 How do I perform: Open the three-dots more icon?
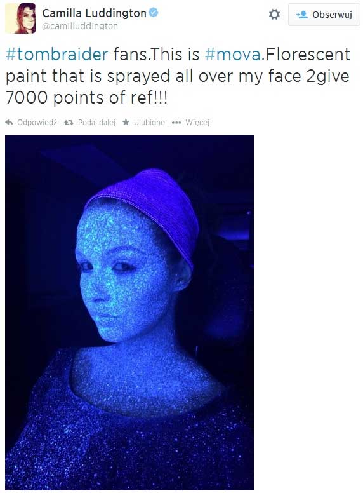[176, 123]
